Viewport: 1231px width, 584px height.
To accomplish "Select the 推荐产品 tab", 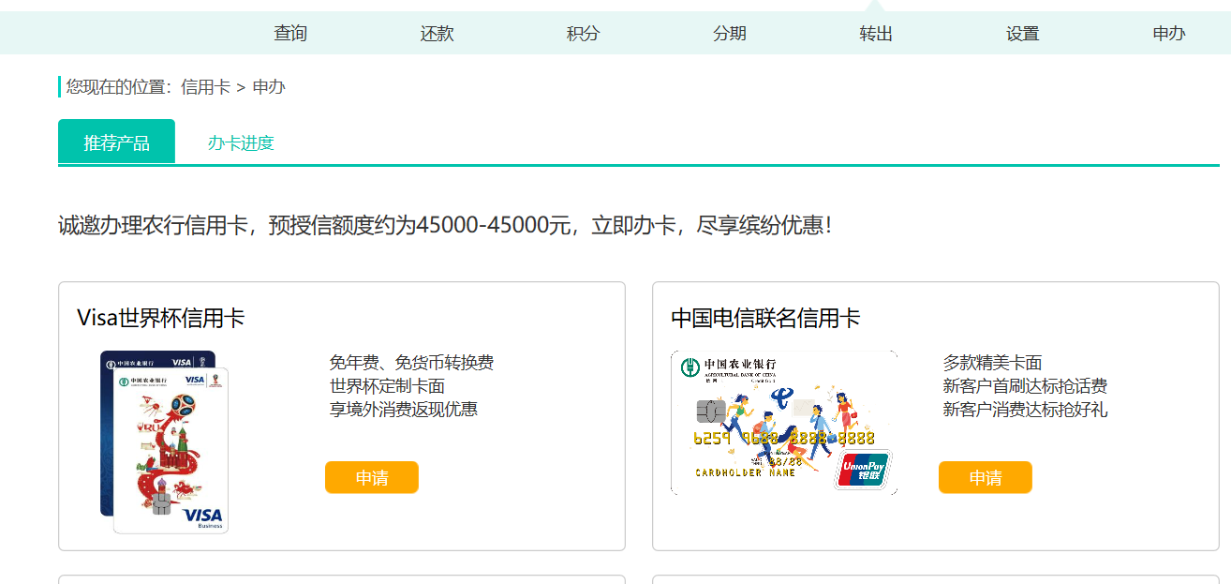I will tap(116, 142).
